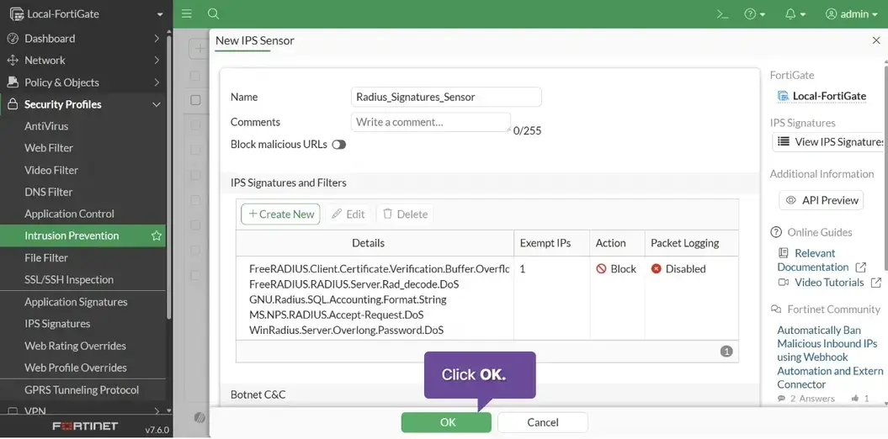
Task: Open the Web Filter page
Action: [x=49, y=148]
